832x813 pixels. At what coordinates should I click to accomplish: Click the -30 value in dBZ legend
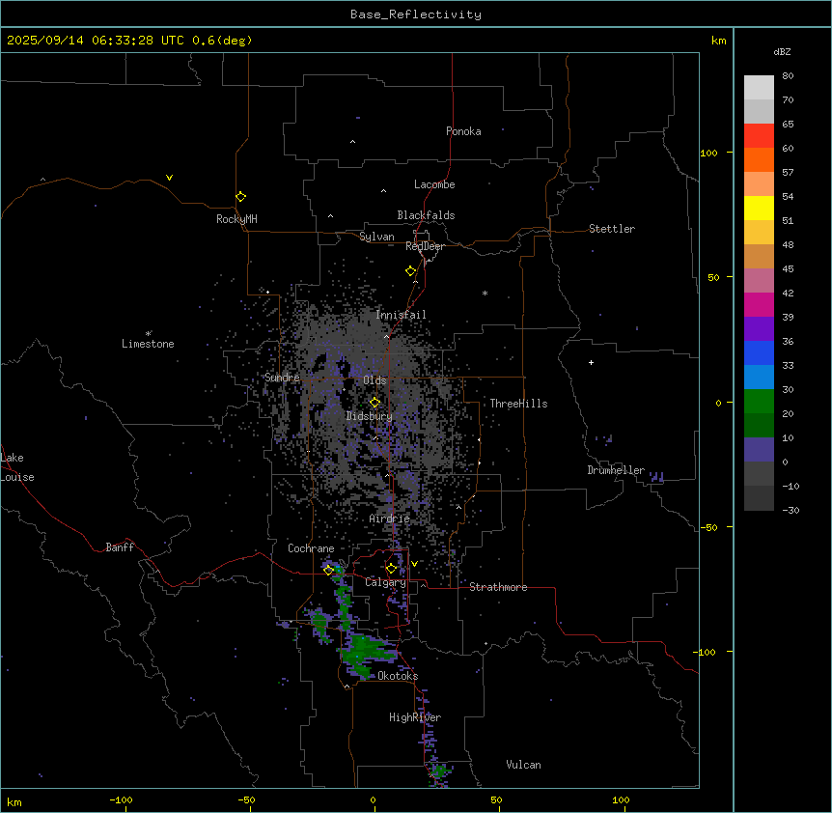(x=790, y=510)
